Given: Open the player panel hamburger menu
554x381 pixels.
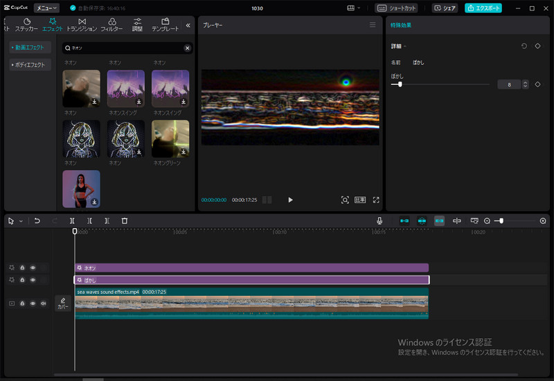Looking at the screenshot, I should click(x=373, y=25).
